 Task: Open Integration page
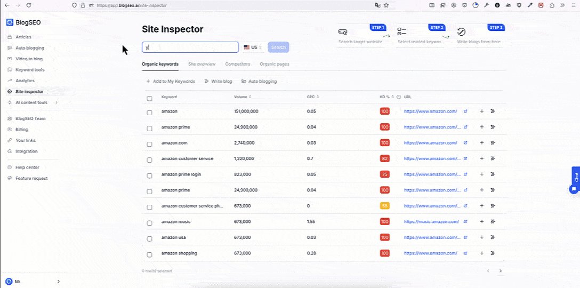(x=26, y=151)
